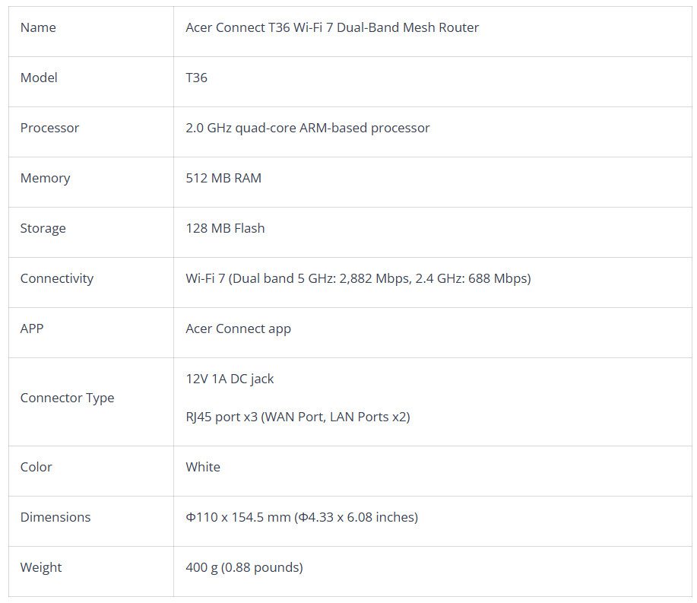Screen dimensions: 697x603
Task: Select the 512 MB RAM value
Action: click(223, 179)
